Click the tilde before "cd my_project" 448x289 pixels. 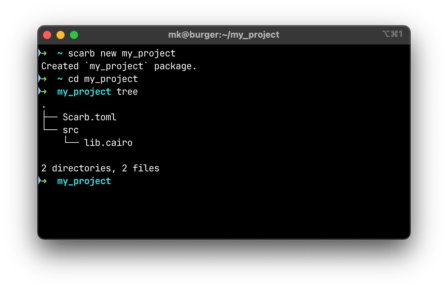pos(60,79)
